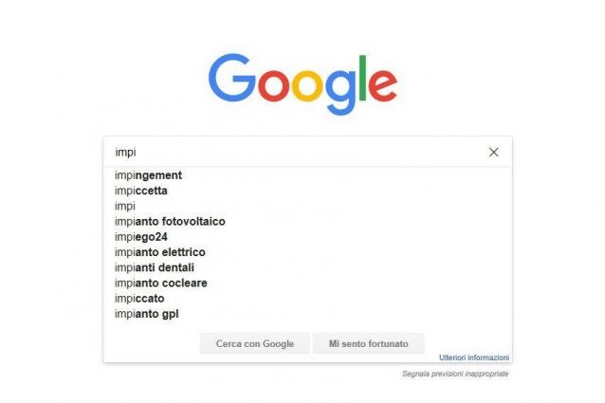Open the Segnala previsioni inappropriate link
This screenshot has width=605, height=403.
[455, 374]
